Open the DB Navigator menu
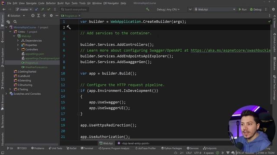 click(111, 3)
